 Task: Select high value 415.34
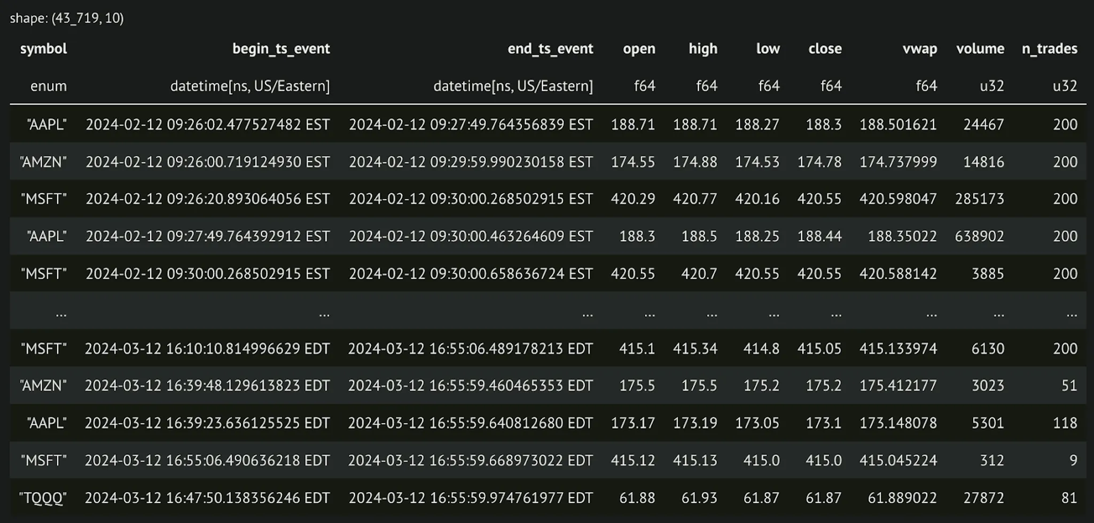(x=695, y=348)
